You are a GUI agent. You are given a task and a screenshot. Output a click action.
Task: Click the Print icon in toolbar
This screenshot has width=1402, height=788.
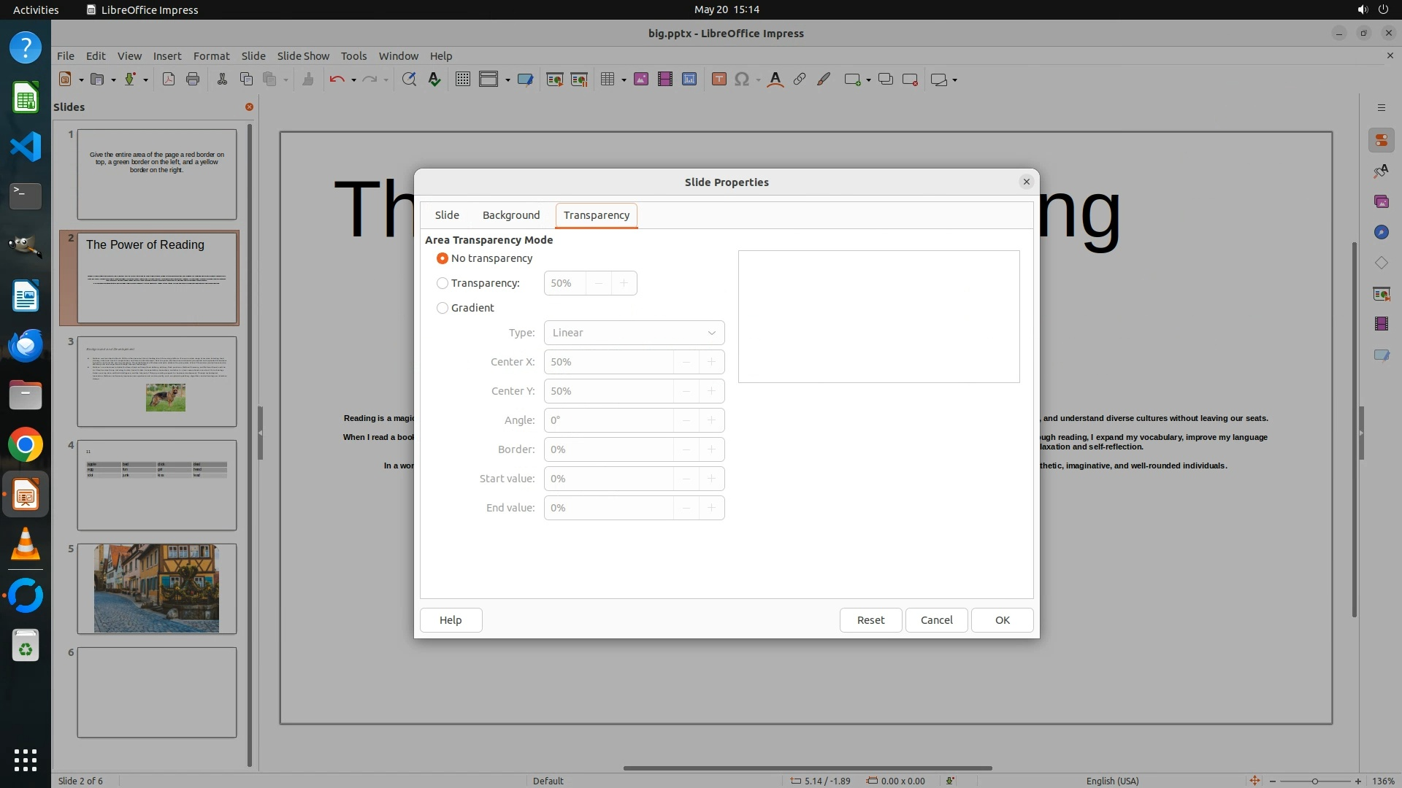[193, 80]
